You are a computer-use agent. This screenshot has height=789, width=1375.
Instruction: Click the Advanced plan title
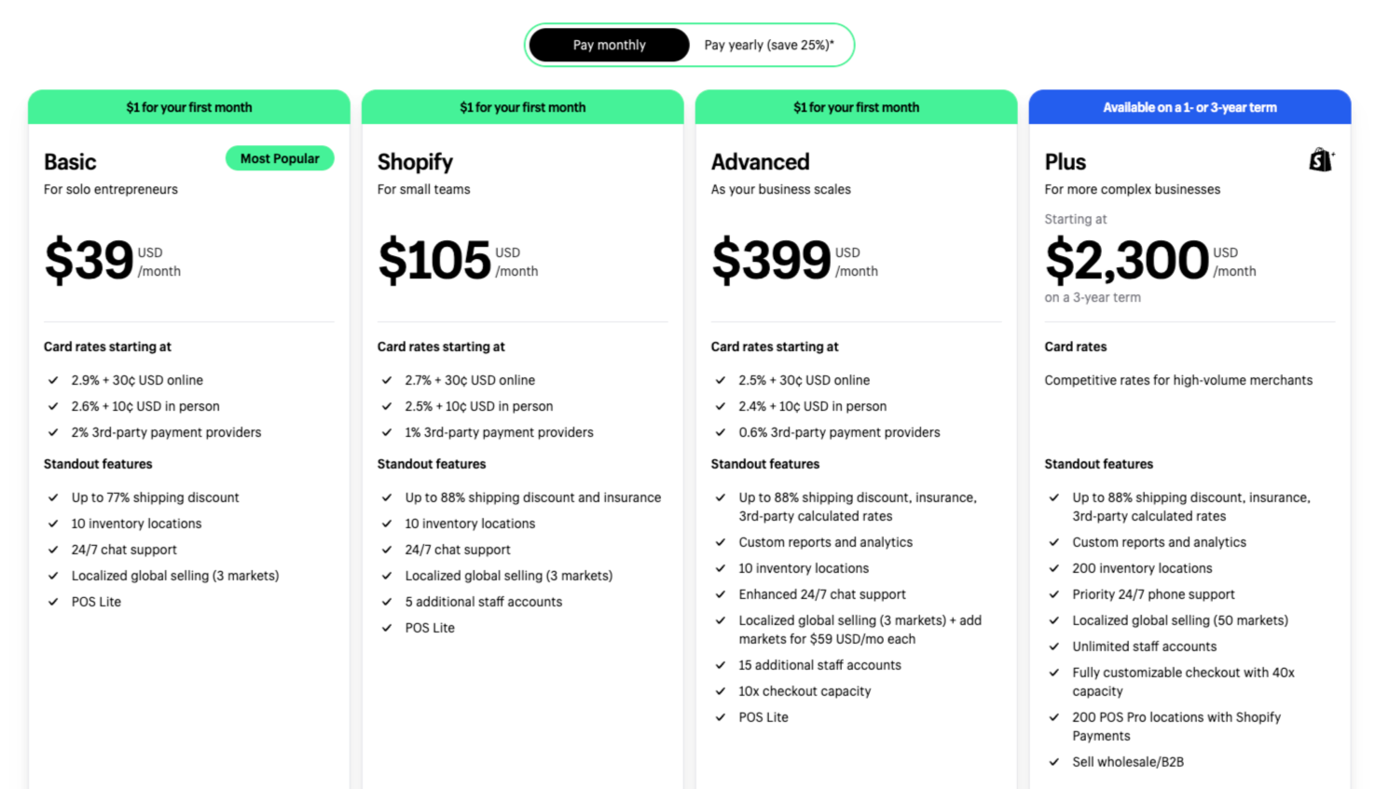tap(760, 162)
